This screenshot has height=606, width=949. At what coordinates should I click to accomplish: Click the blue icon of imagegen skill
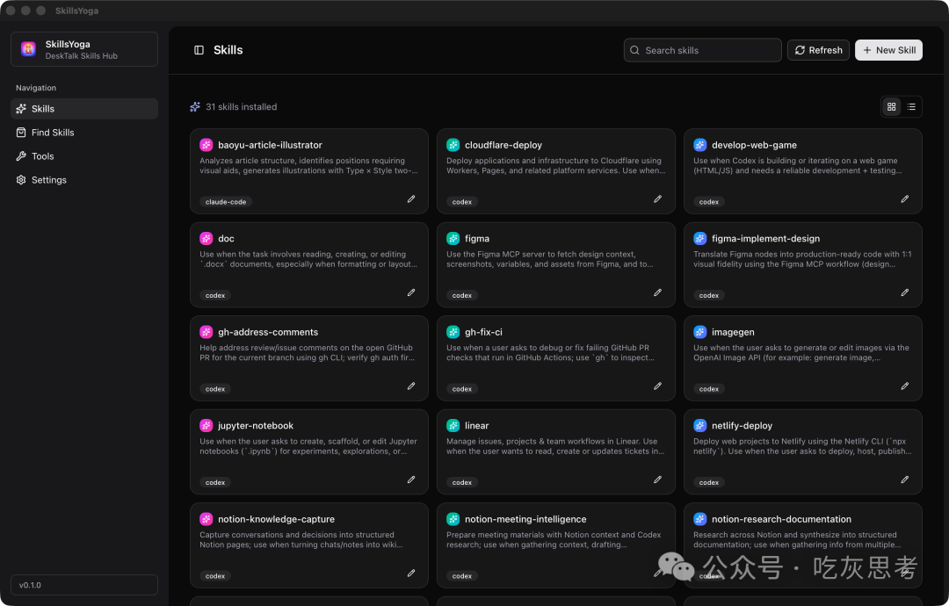[x=700, y=332]
